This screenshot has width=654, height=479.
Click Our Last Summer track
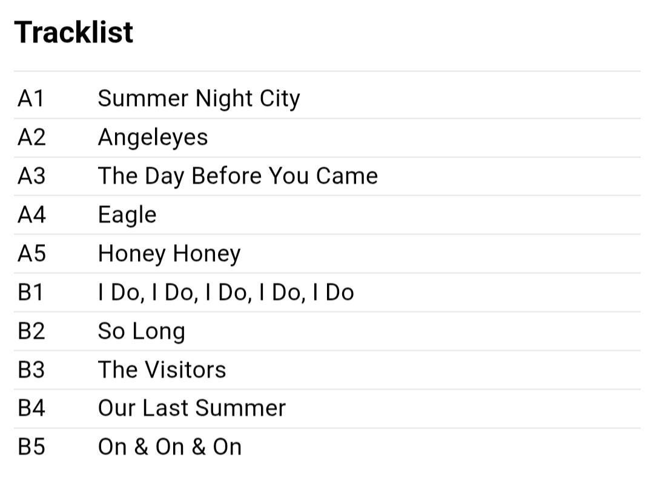(192, 408)
